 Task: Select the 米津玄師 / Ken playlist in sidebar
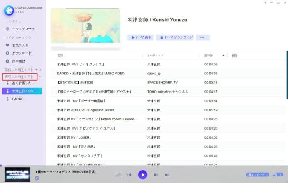point(22,91)
